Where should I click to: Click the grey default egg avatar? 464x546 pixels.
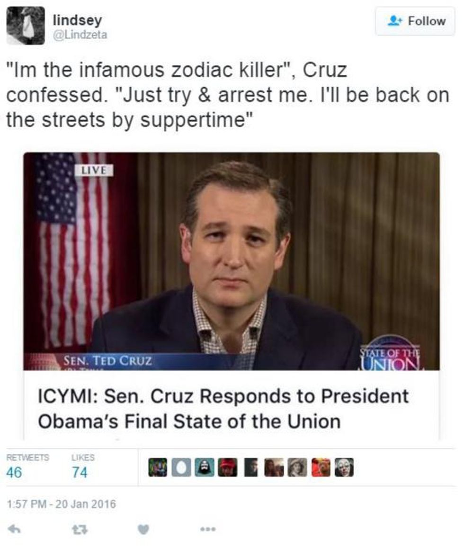point(181,467)
